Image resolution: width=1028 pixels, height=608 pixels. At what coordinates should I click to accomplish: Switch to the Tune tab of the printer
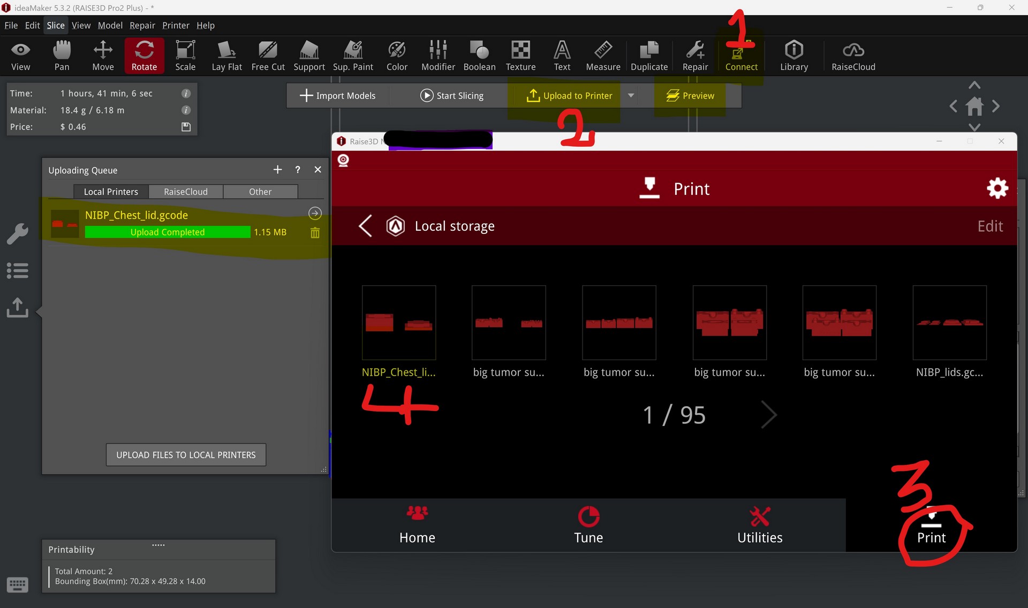click(588, 525)
